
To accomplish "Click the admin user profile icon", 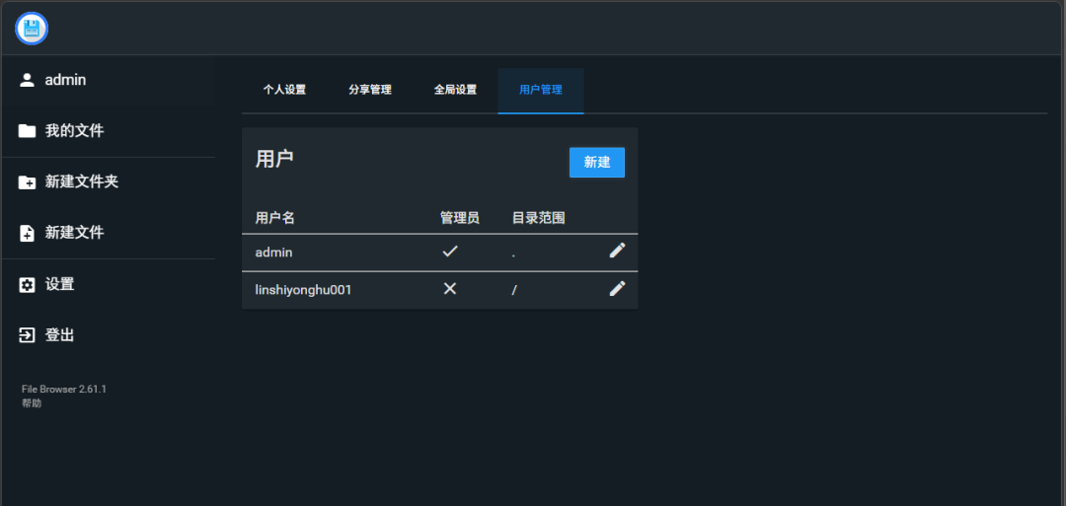I will (27, 80).
